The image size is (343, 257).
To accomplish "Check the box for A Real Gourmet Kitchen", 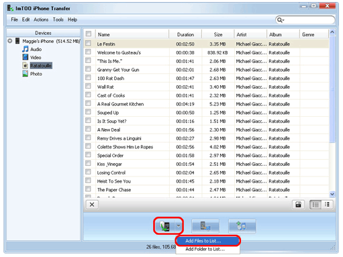I will (x=88, y=103).
